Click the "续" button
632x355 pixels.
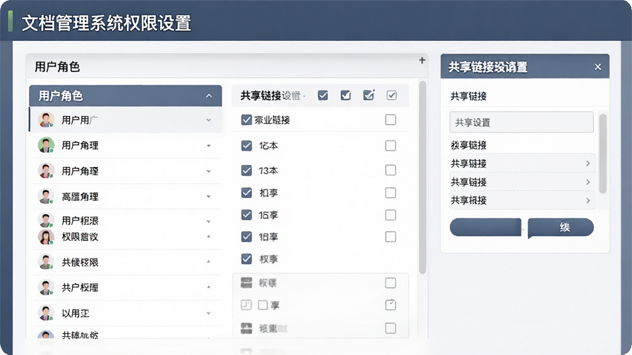[x=560, y=227]
